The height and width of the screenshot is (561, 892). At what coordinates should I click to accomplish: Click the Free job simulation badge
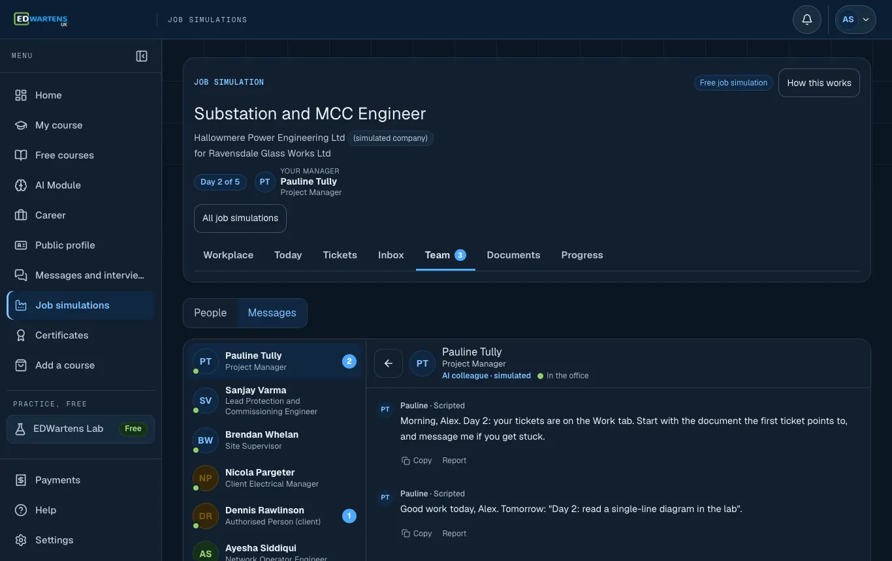[733, 83]
